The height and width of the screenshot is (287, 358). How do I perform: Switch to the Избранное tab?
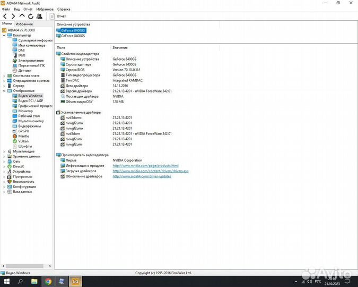pos(24,24)
